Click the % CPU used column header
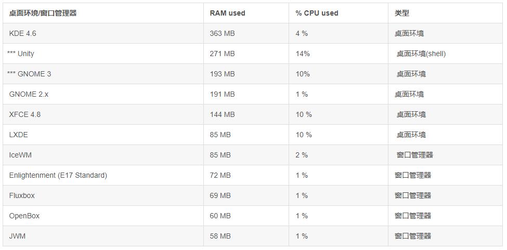This screenshot has height=250, width=507. coord(317,13)
